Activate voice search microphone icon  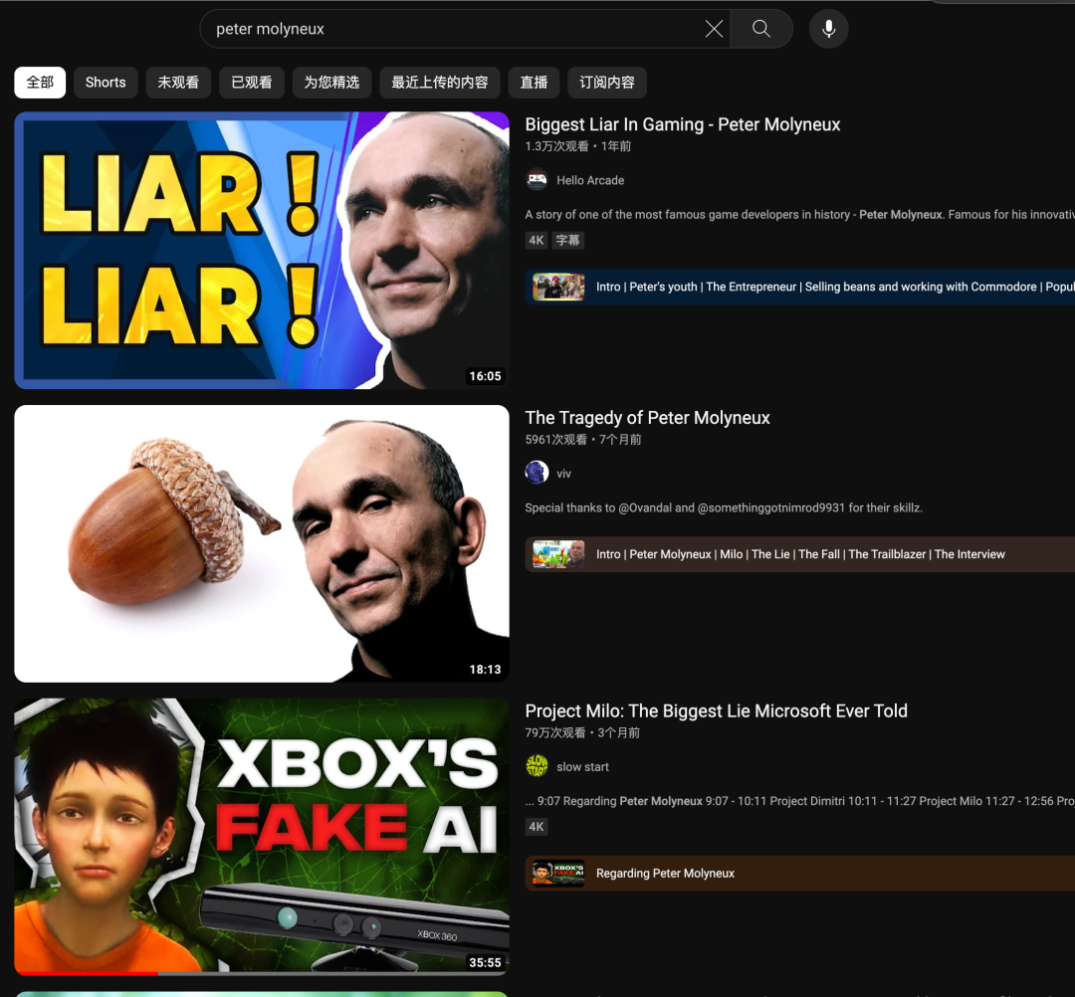click(x=828, y=29)
